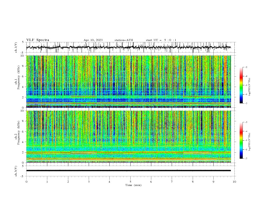
Task: Click the ch.1 "Frequency (kHz)" axis label
Action: [19, 78]
